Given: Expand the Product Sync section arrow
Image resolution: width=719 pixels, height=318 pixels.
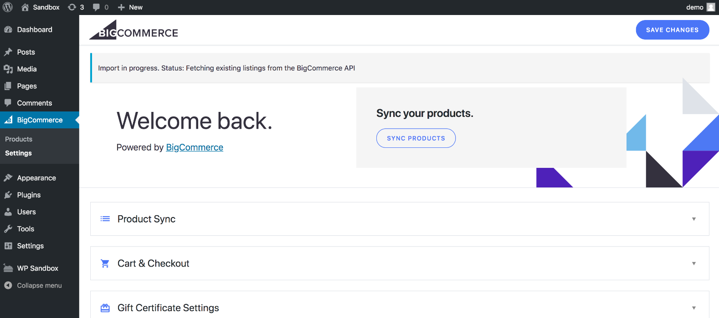Looking at the screenshot, I should tap(694, 219).
